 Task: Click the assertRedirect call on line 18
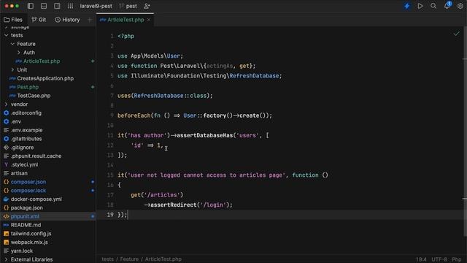(174, 205)
